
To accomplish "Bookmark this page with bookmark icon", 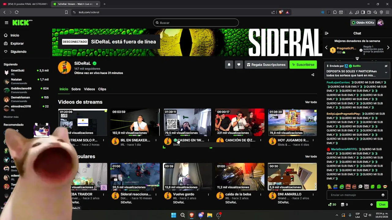I will tap(66, 12).
